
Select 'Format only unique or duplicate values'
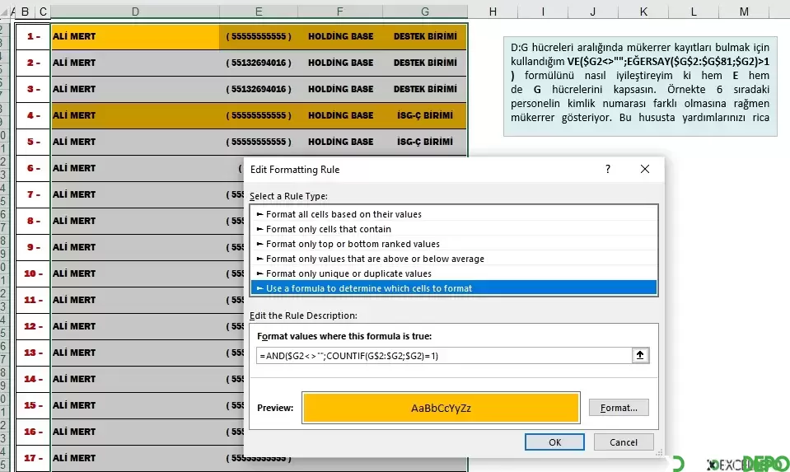pos(454,273)
